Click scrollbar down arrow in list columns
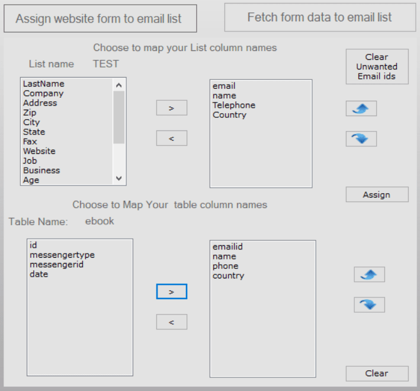420x391 pixels. coord(119,178)
